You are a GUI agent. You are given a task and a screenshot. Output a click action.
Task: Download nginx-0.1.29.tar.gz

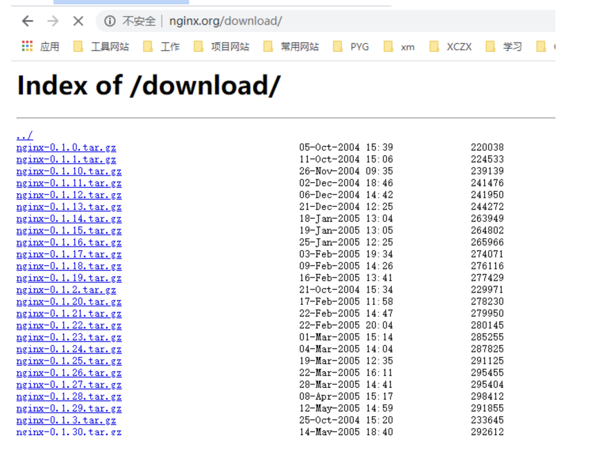[x=69, y=408]
